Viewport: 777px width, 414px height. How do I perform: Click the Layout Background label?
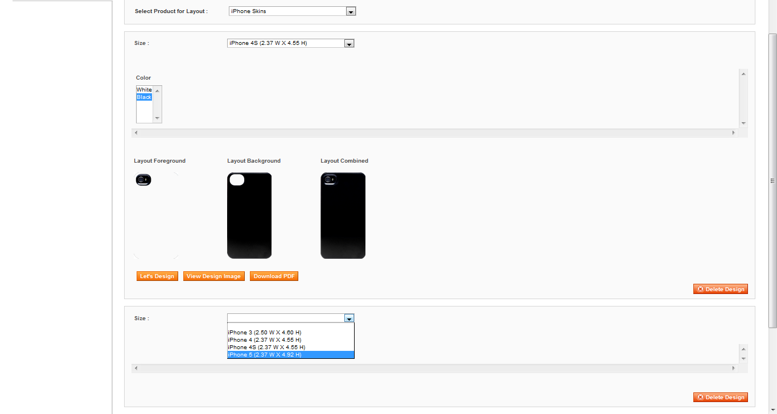point(254,161)
